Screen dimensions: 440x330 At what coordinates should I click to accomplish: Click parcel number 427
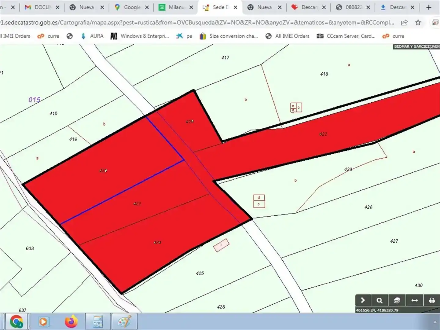(x=394, y=241)
